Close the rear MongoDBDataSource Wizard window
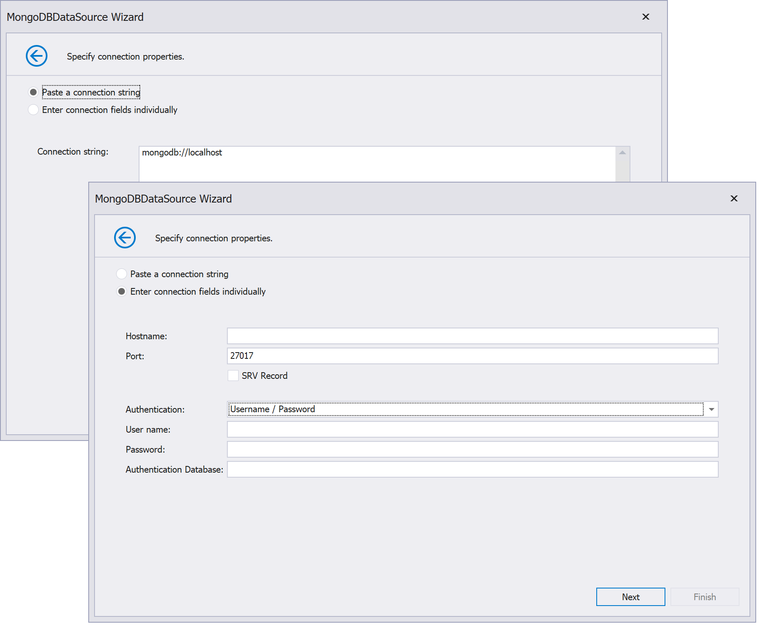Viewport: 762px width, 626px height. coord(646,17)
